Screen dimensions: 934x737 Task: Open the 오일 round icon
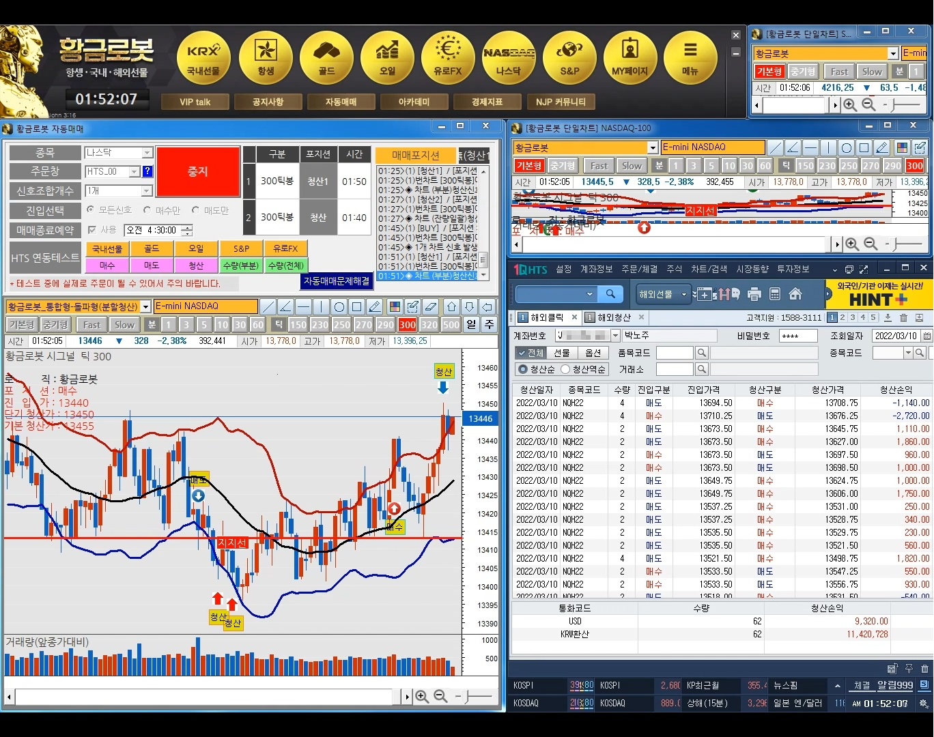click(387, 57)
